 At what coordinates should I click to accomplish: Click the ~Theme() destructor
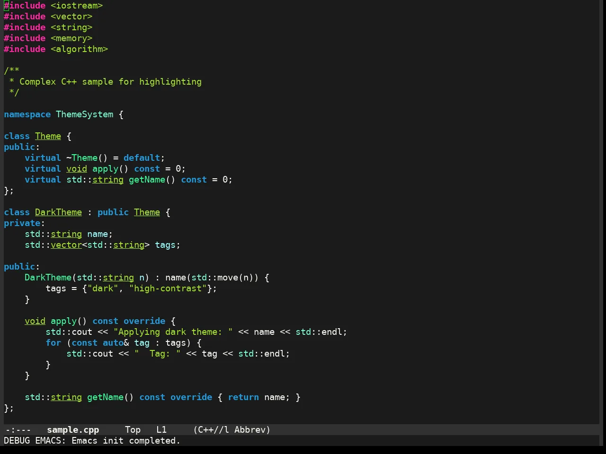87,158
